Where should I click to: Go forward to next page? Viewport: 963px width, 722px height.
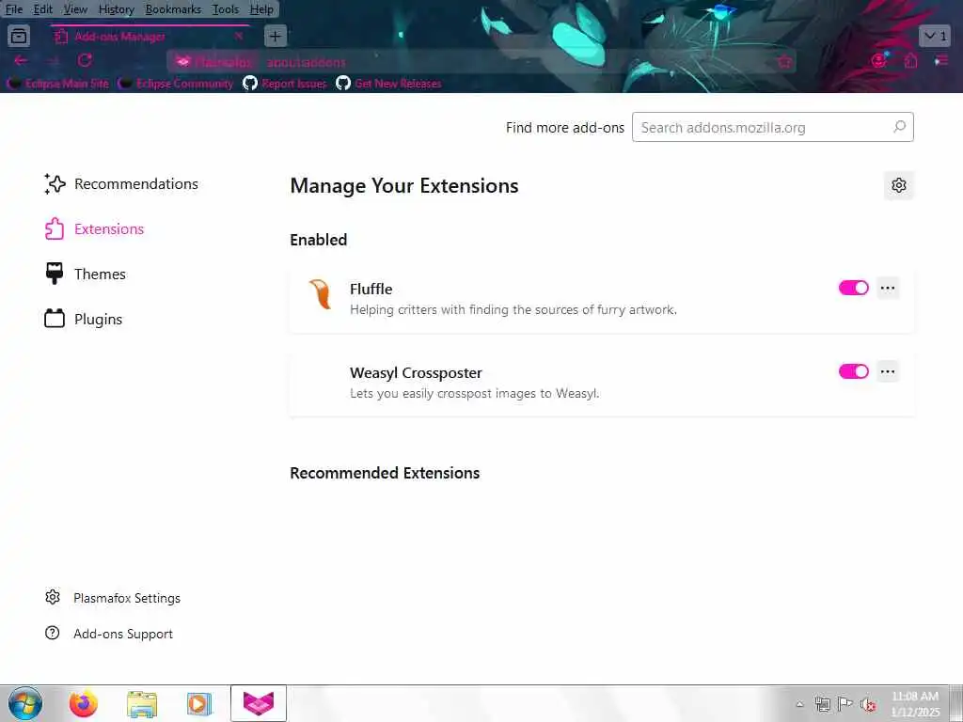[x=54, y=60]
